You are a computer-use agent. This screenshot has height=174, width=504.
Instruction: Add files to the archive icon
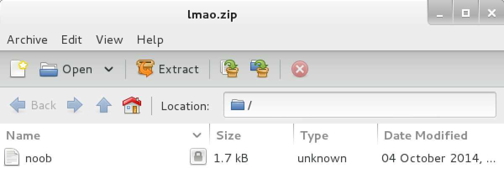pos(230,69)
